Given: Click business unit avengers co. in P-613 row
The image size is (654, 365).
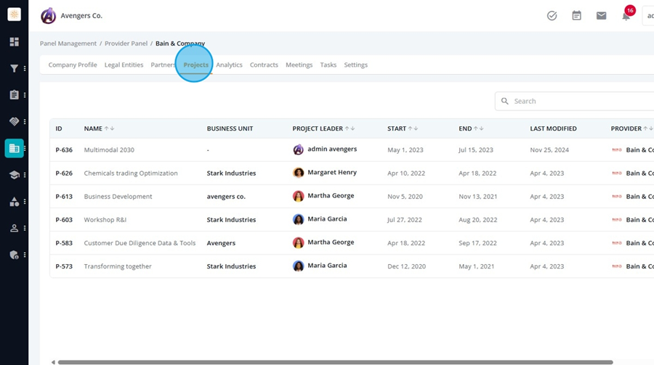Looking at the screenshot, I should [x=226, y=196].
